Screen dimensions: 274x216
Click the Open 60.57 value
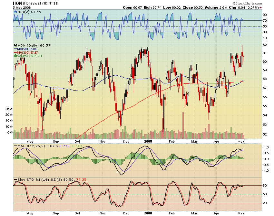tap(132, 7)
